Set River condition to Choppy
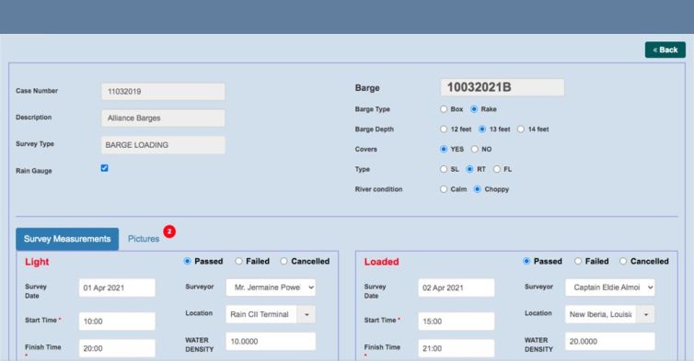The width and height of the screenshot is (694, 361). click(477, 189)
